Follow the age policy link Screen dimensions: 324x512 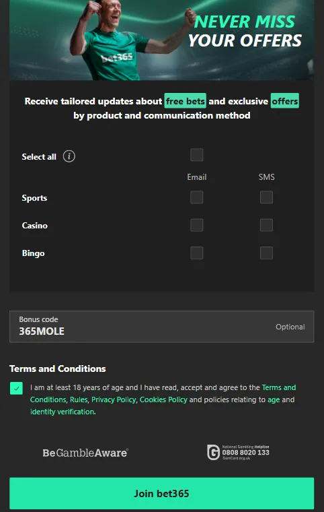coord(274,400)
